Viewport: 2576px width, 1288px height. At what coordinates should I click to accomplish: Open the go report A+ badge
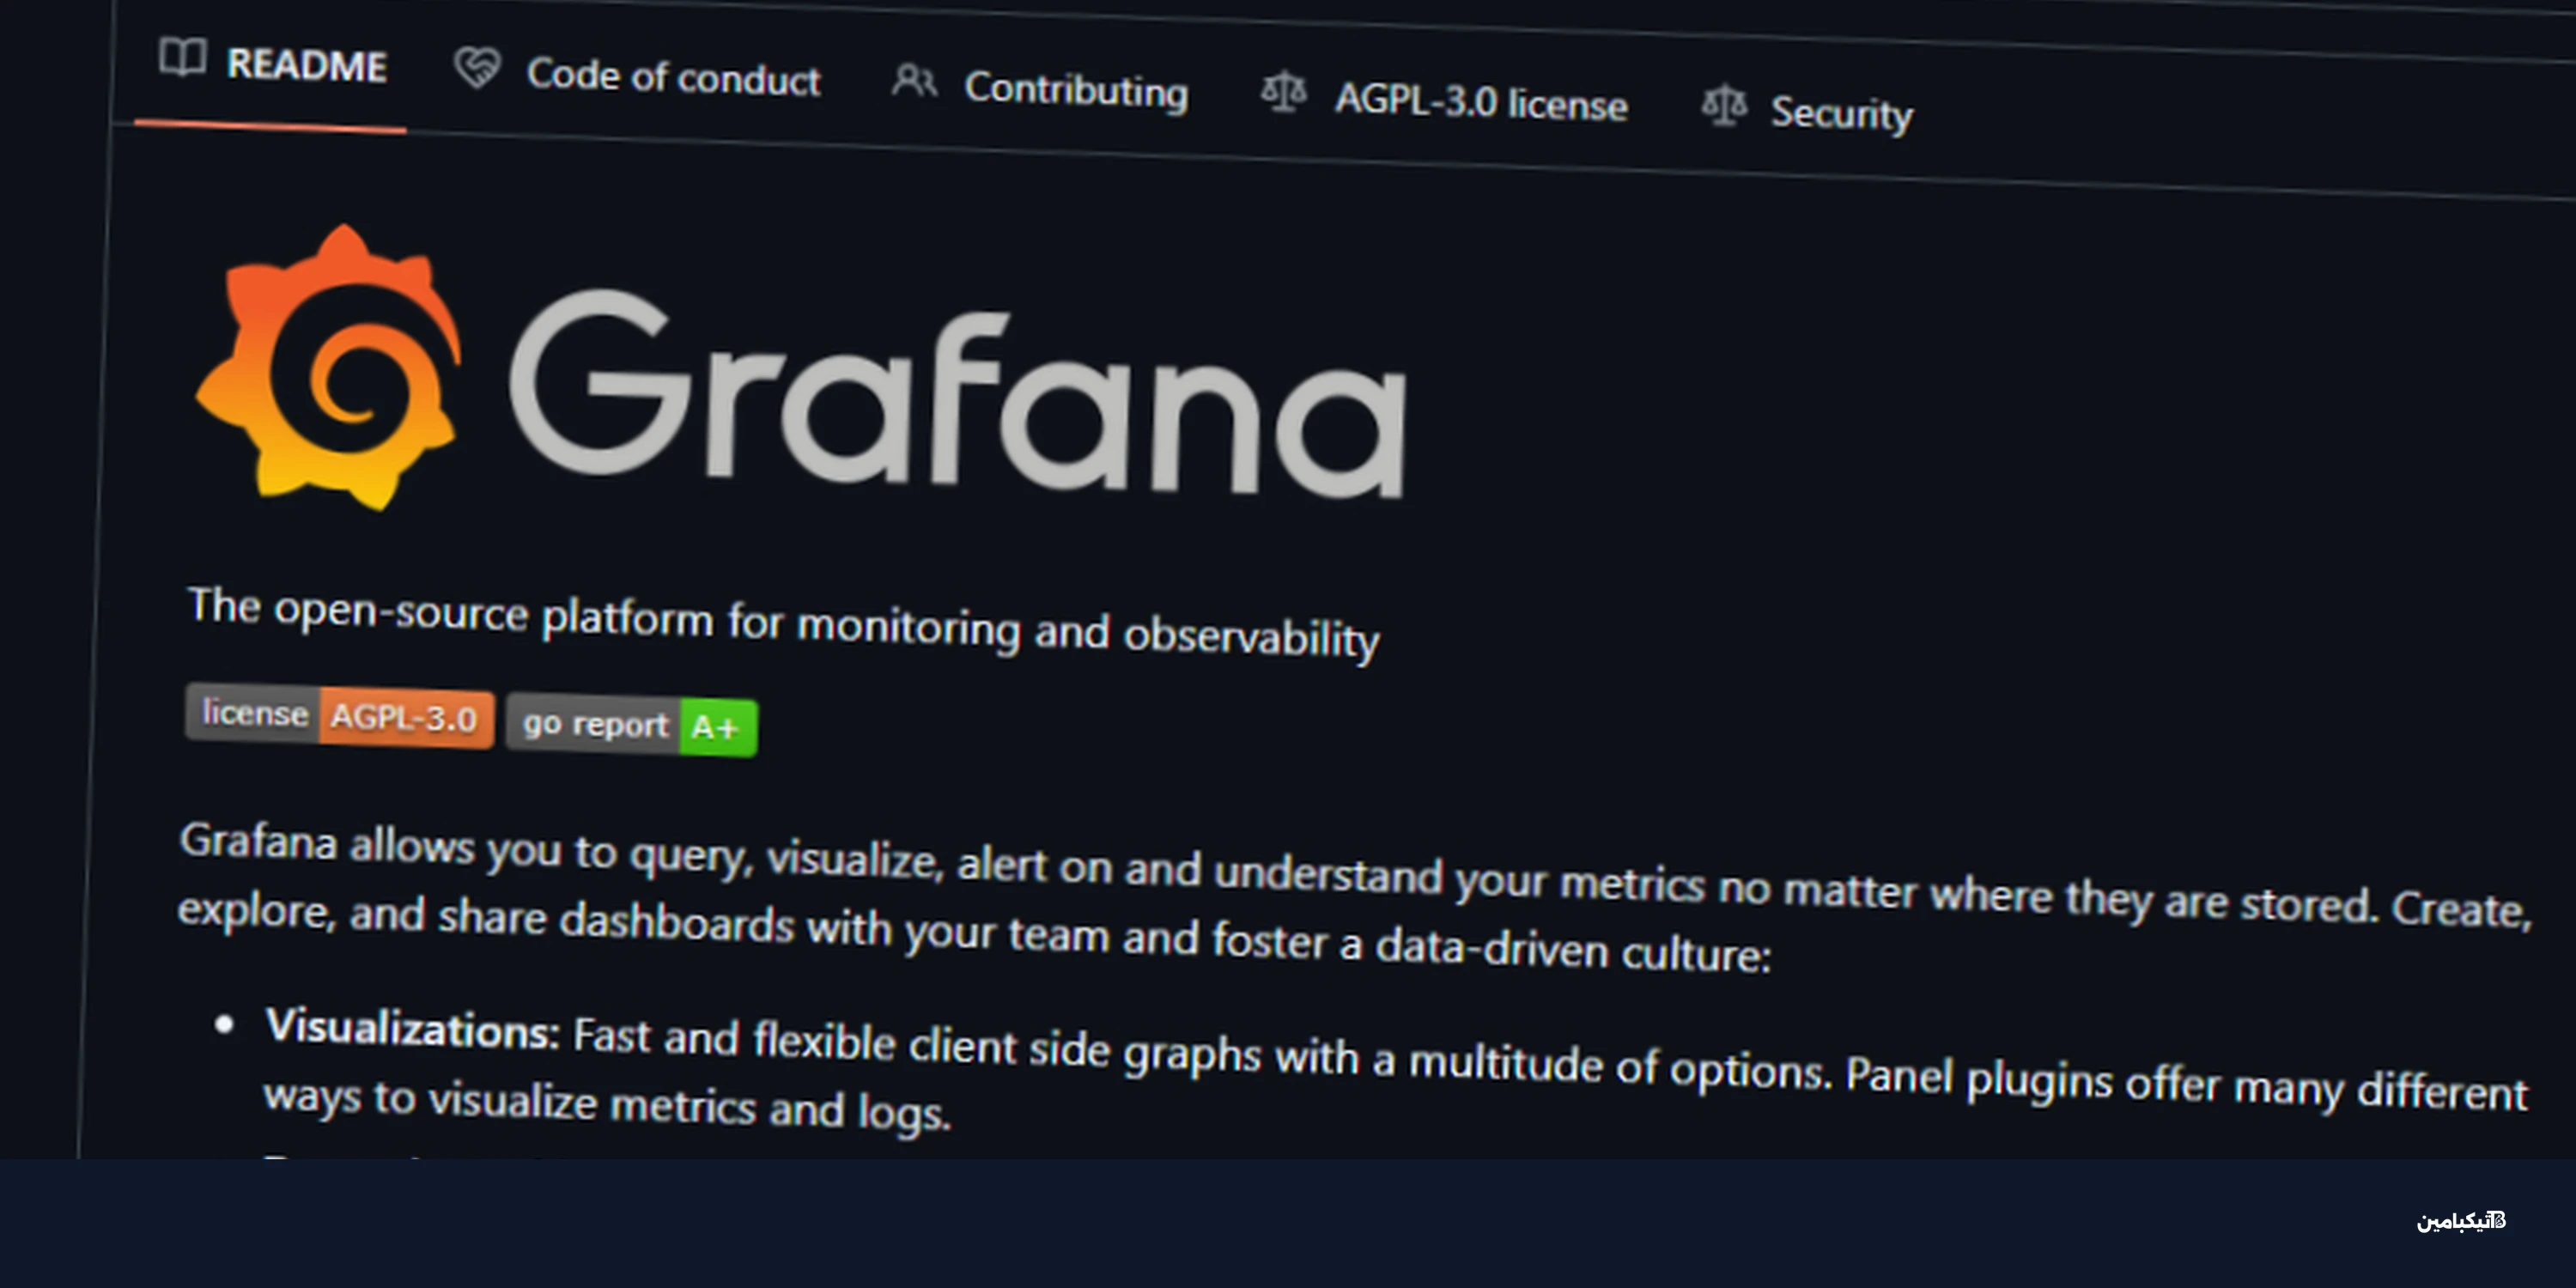(x=632, y=725)
